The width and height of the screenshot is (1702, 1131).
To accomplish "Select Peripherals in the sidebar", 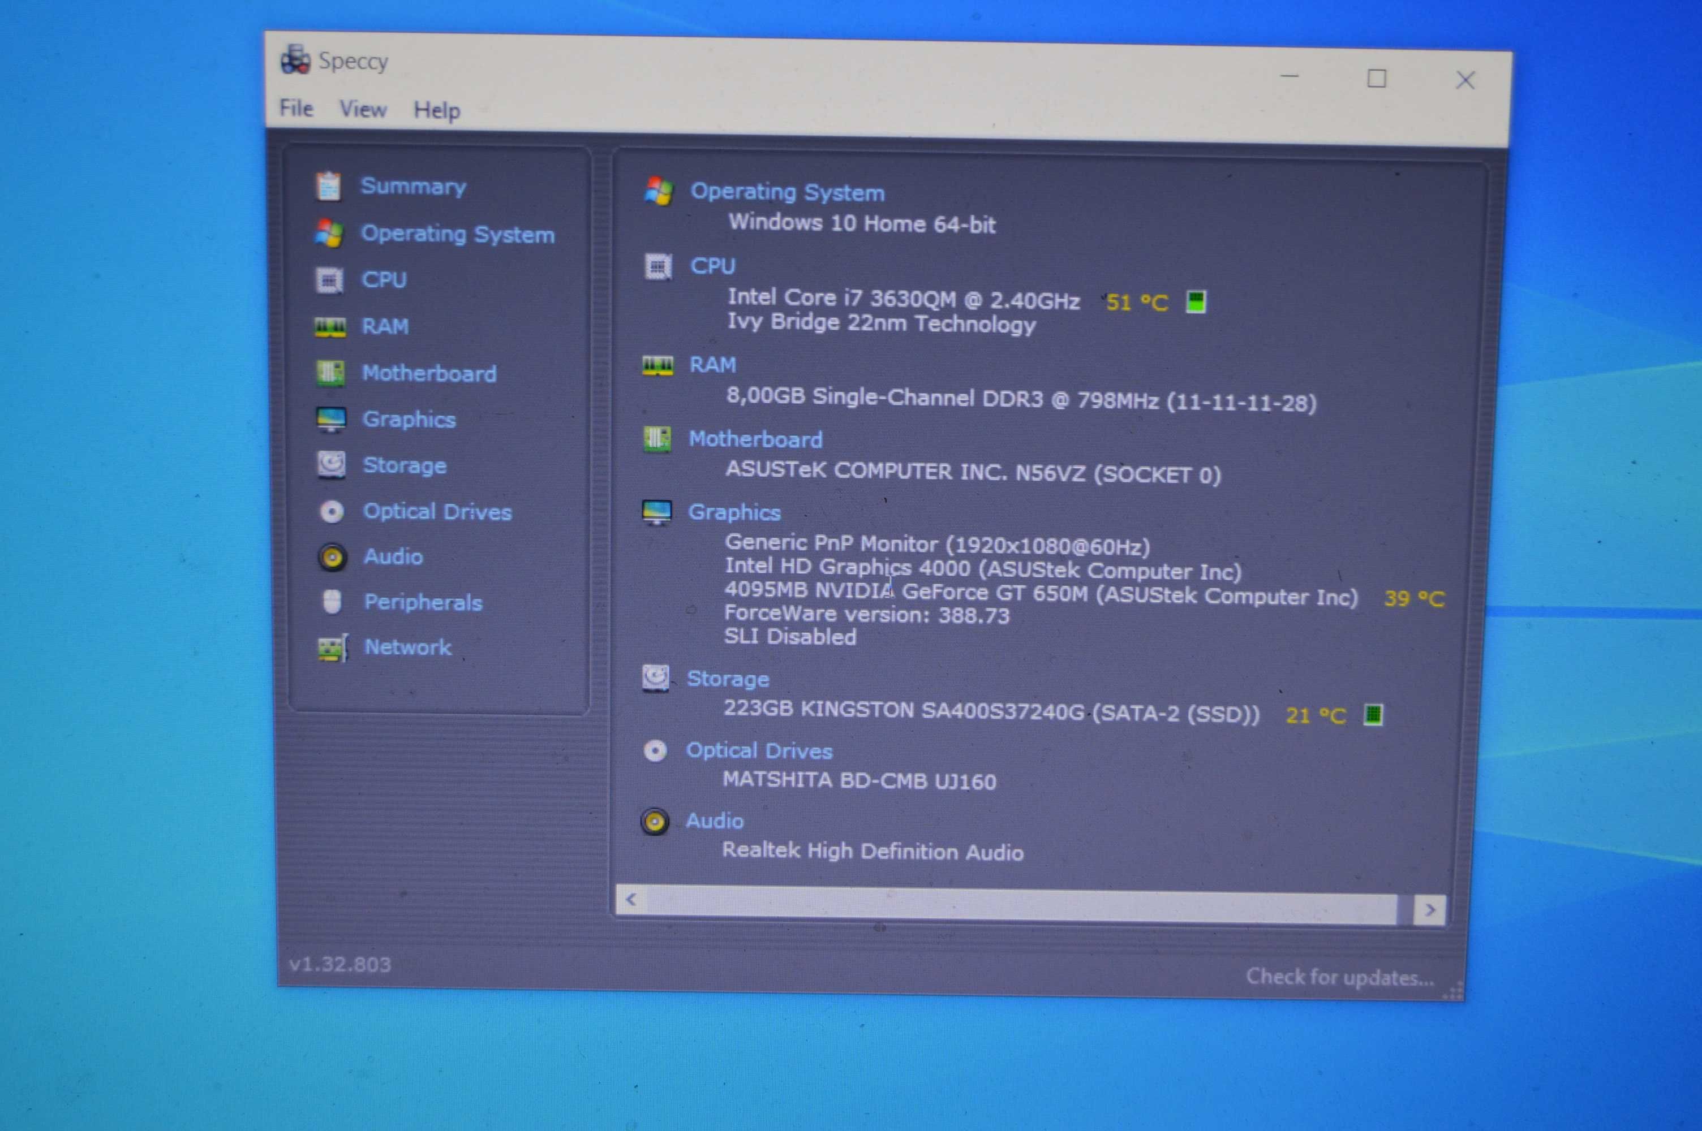I will [x=423, y=602].
